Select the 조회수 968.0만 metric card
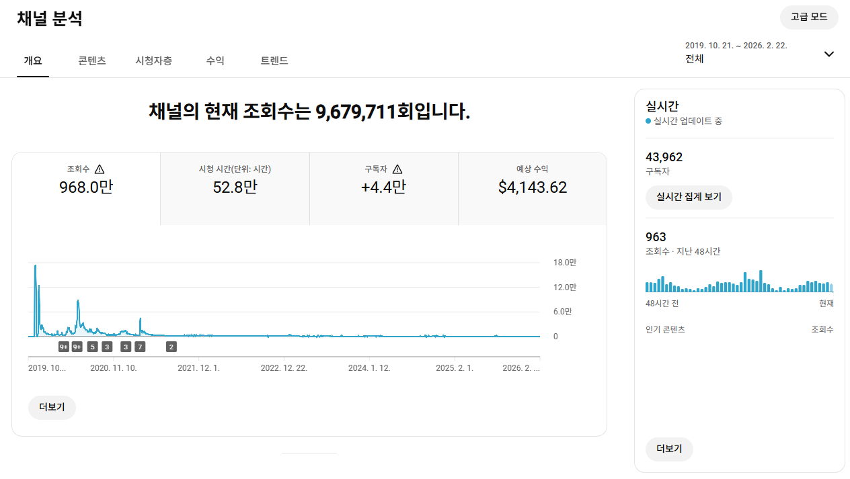This screenshot has width=850, height=479. [x=86, y=187]
